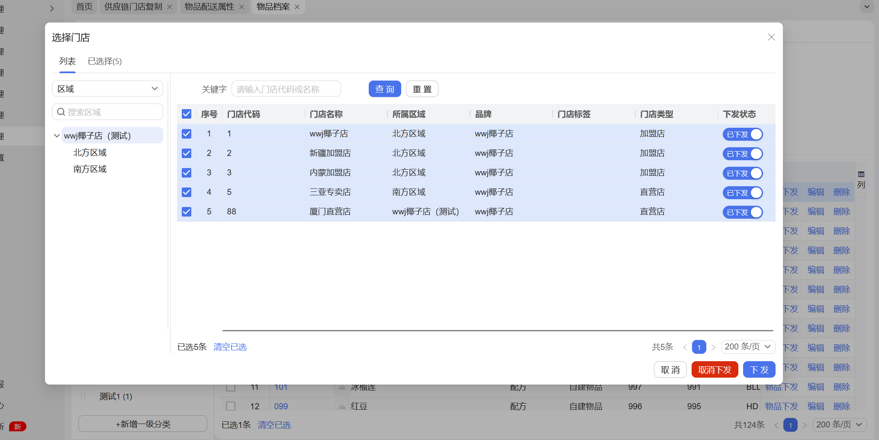Image resolution: width=879 pixels, height=440 pixels.
Task: Click the keyword input for store code or name
Action: [x=286, y=89]
